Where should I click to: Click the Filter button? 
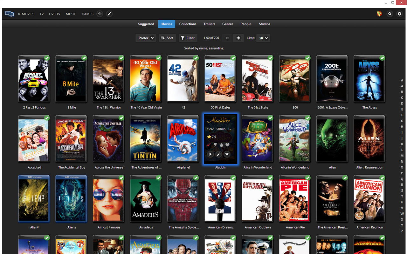188,38
